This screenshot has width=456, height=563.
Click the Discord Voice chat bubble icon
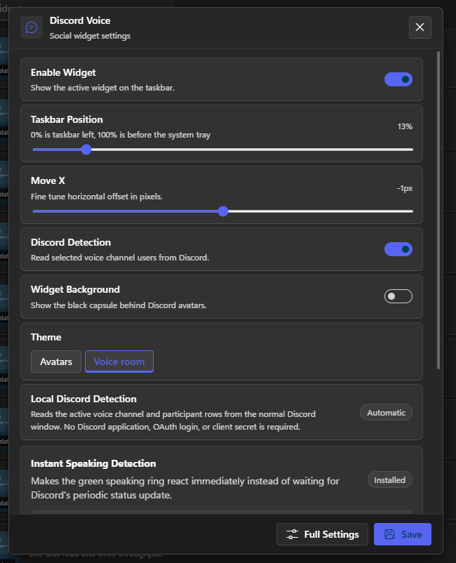[x=32, y=27]
